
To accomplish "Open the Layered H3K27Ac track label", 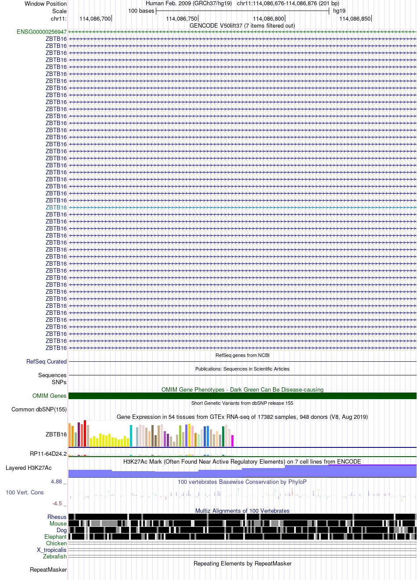I will coord(29,468).
